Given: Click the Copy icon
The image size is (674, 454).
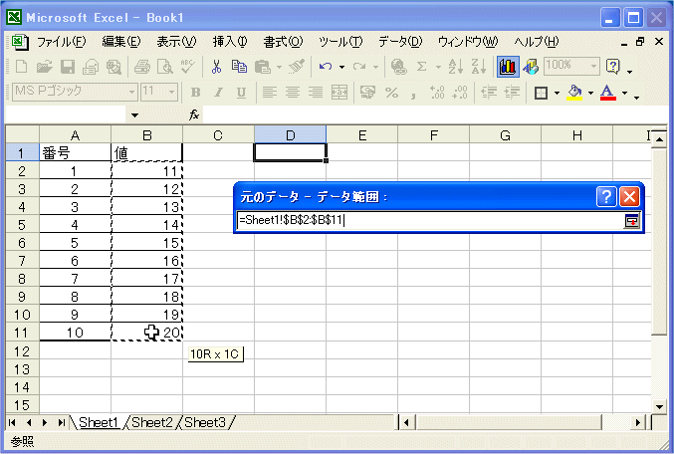Looking at the screenshot, I should (239, 67).
